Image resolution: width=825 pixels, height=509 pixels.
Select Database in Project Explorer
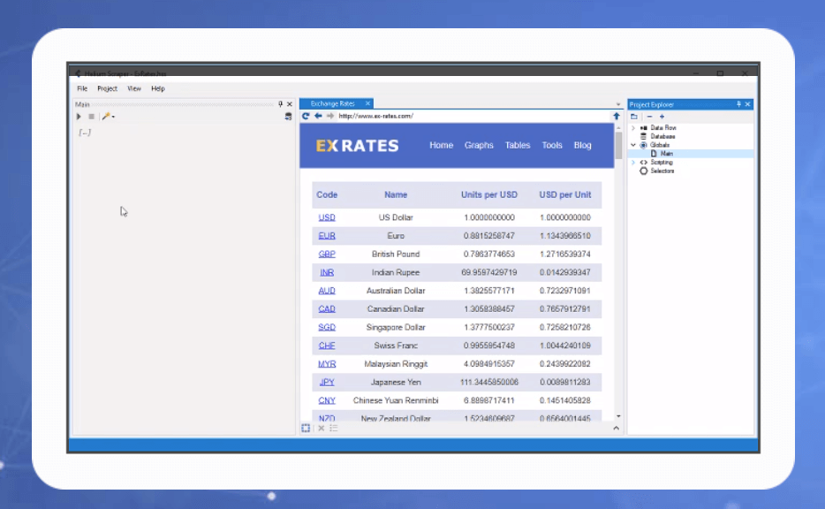click(662, 136)
